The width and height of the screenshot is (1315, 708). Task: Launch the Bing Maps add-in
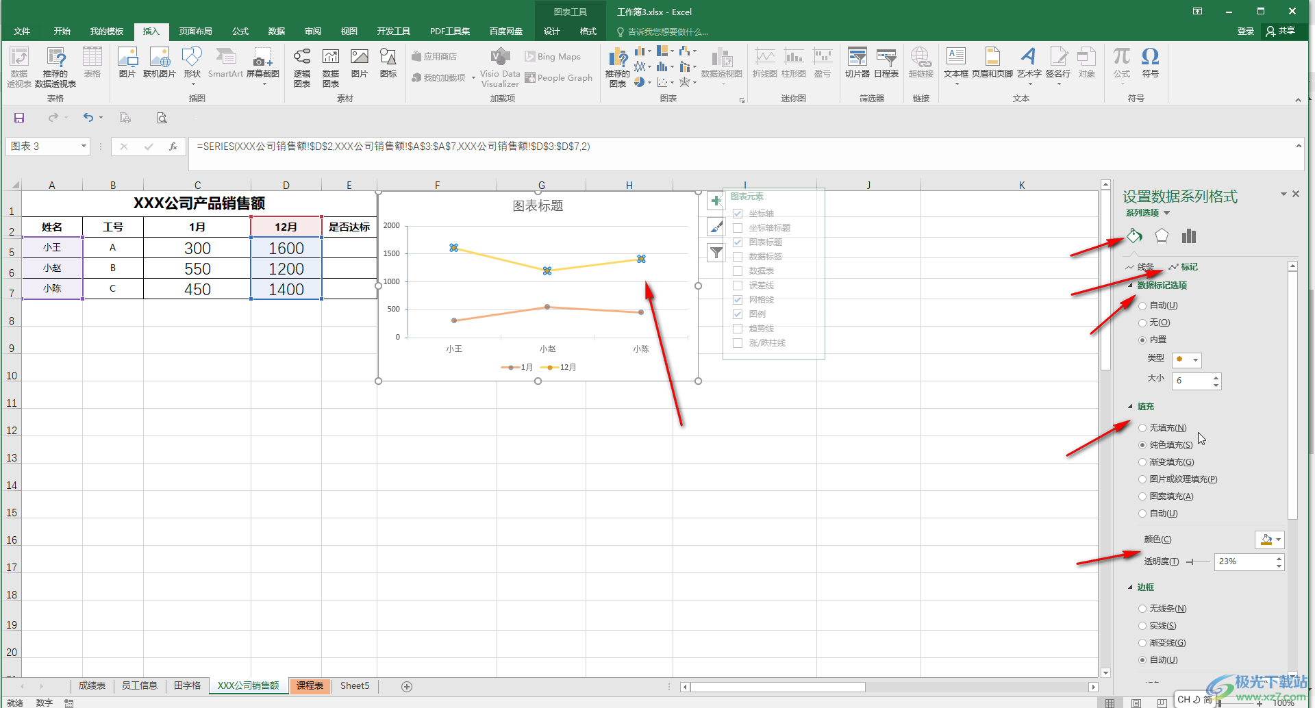[x=553, y=57]
